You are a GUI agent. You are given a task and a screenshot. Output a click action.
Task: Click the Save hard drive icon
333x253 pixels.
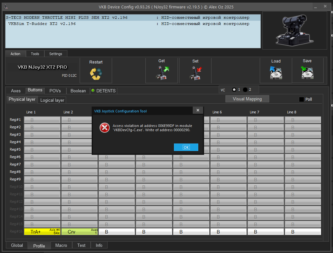[x=307, y=73]
